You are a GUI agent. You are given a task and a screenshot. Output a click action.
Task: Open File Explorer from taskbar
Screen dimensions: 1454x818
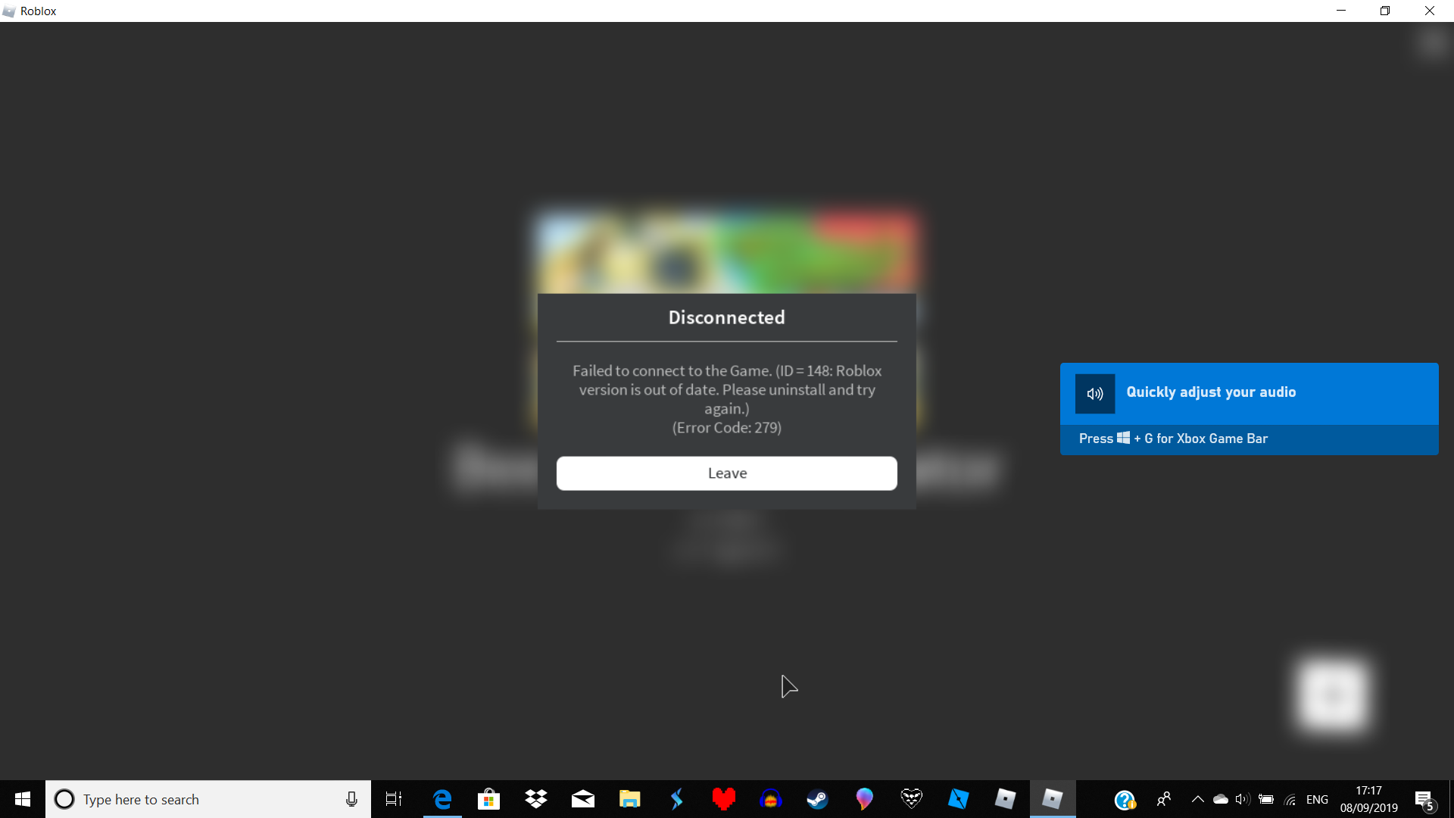[x=630, y=799]
